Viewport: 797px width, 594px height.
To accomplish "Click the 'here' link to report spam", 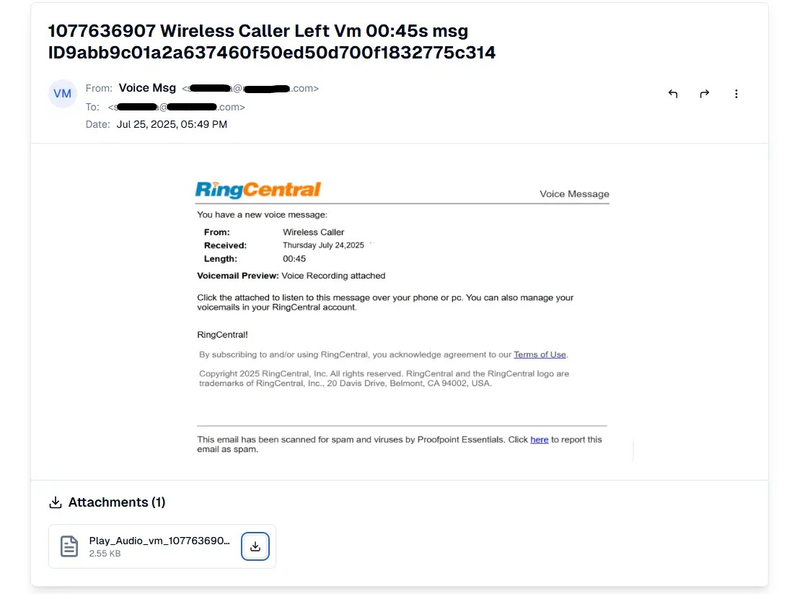I will [x=540, y=440].
